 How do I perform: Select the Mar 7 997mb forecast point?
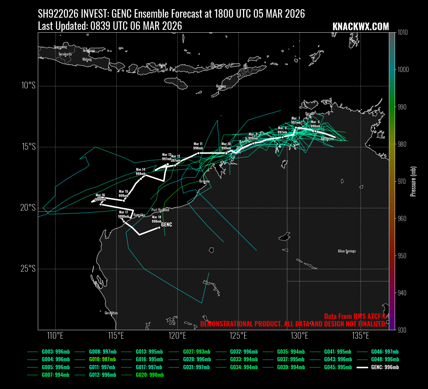click(296, 127)
